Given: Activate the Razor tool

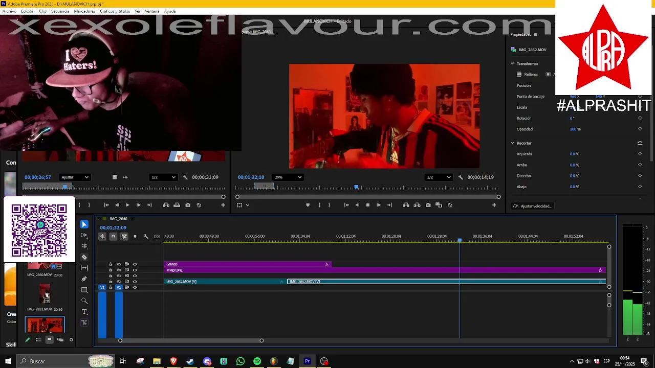Looking at the screenshot, I should click(x=84, y=257).
